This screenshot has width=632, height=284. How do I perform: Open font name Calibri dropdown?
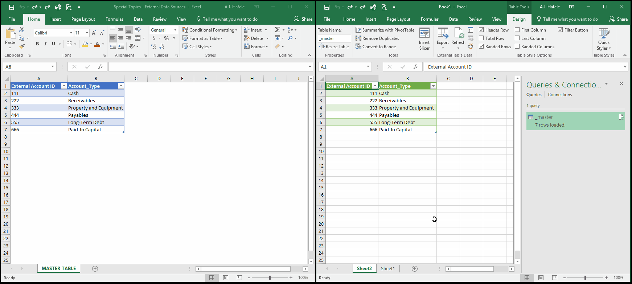(x=71, y=33)
